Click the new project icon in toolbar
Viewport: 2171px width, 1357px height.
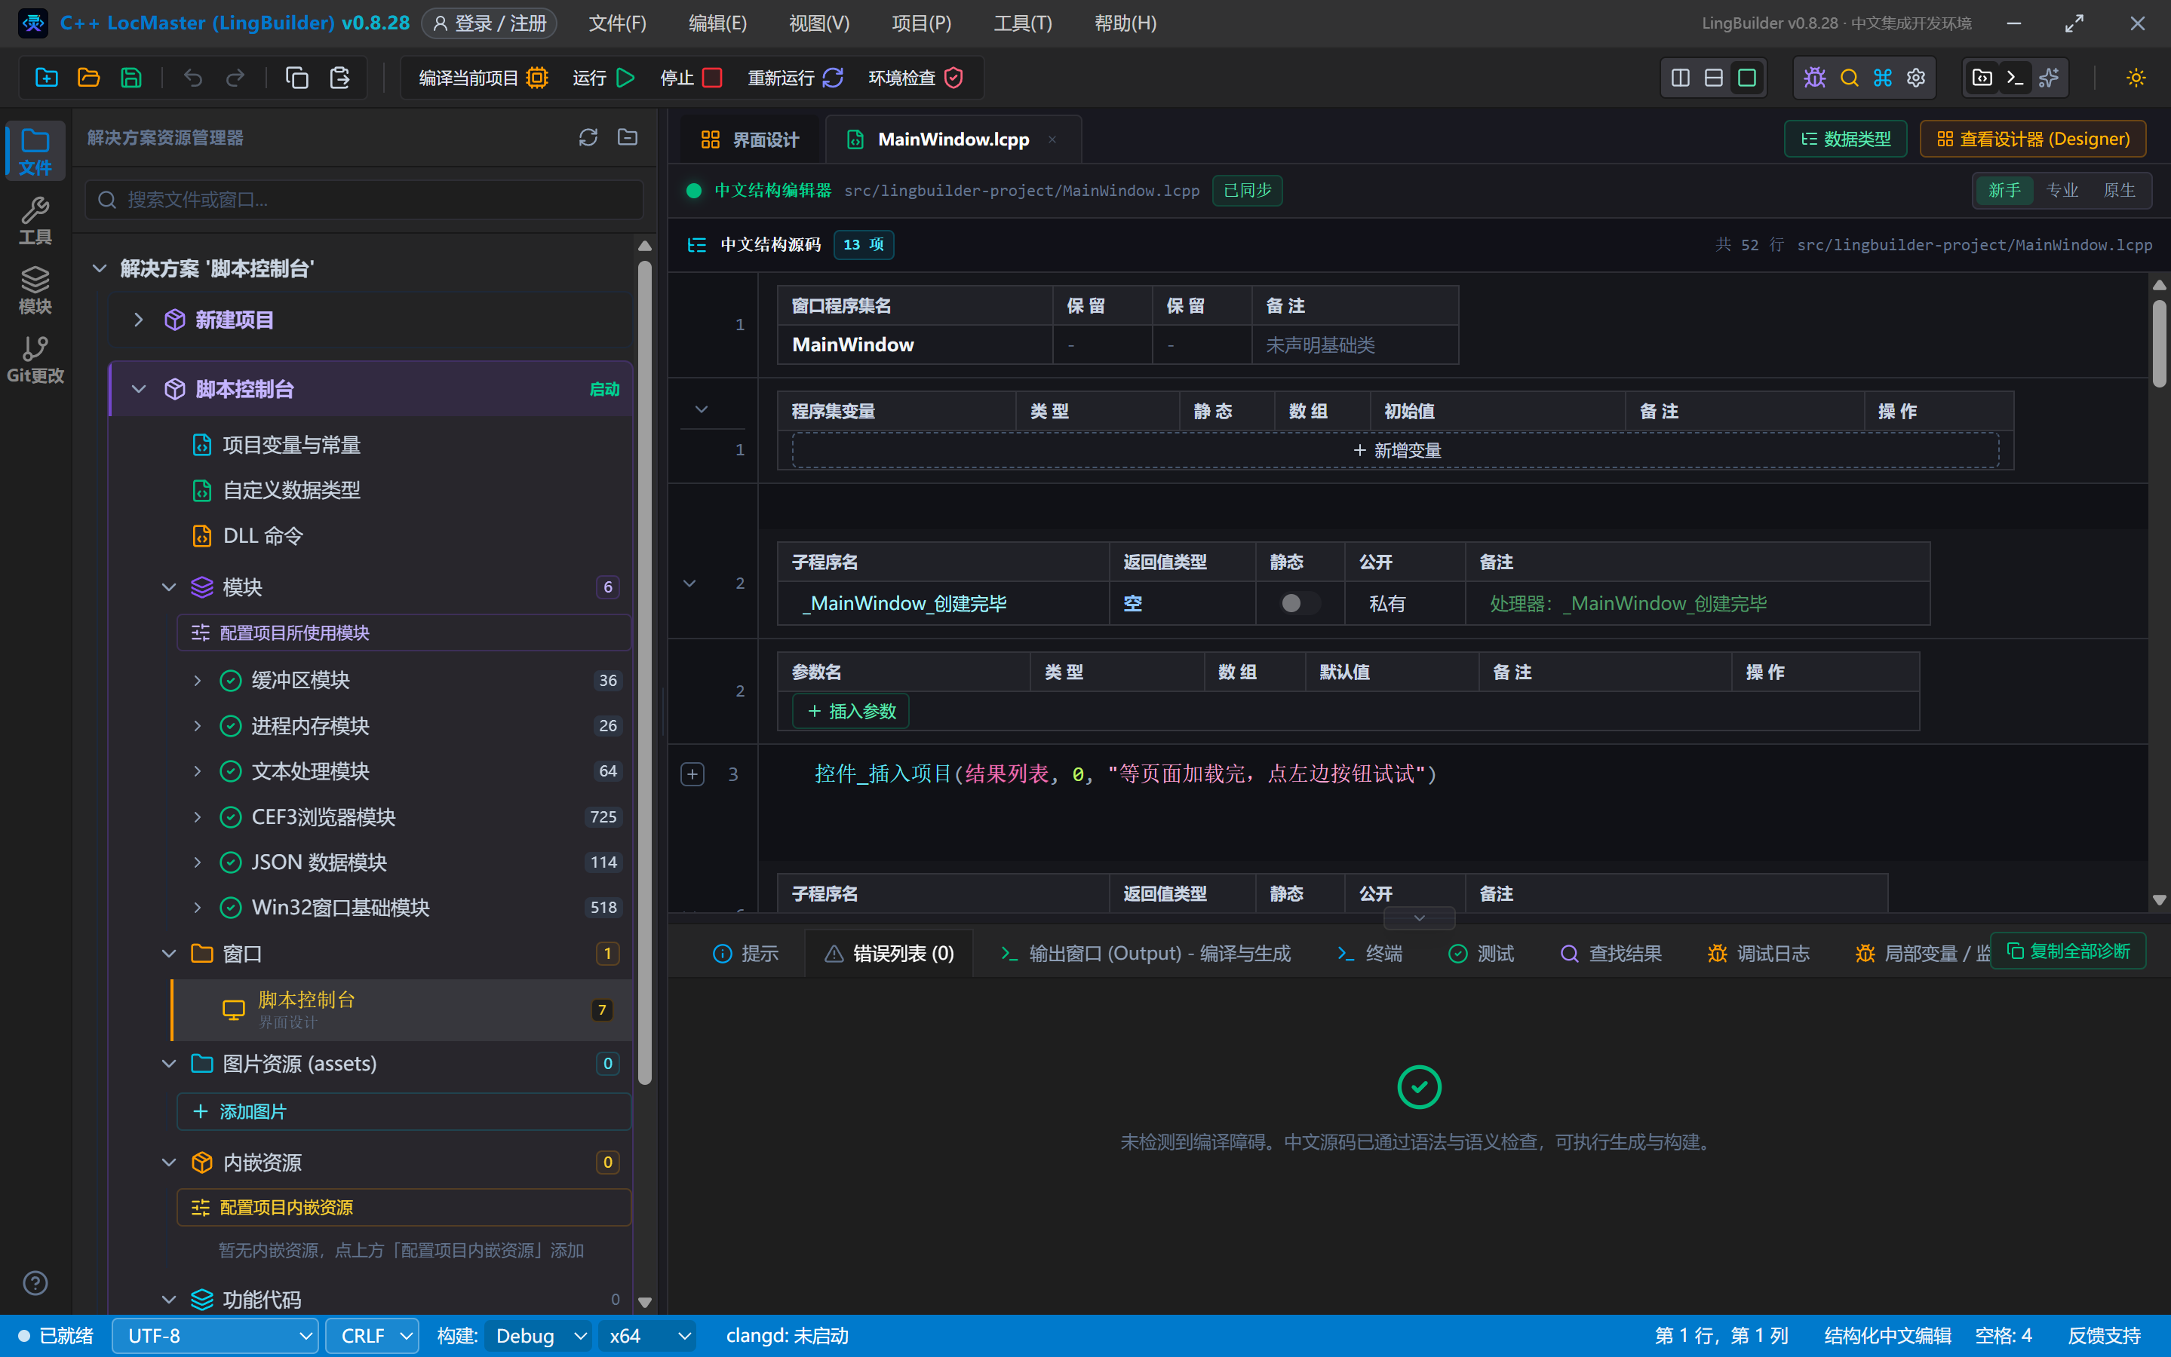click(46, 78)
